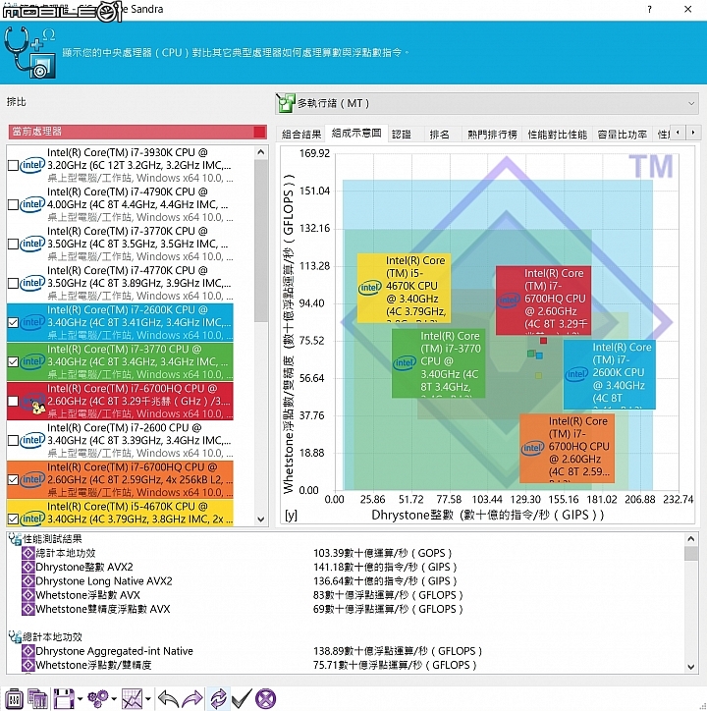Click the Intel logo of i7-3930K row

coord(32,165)
